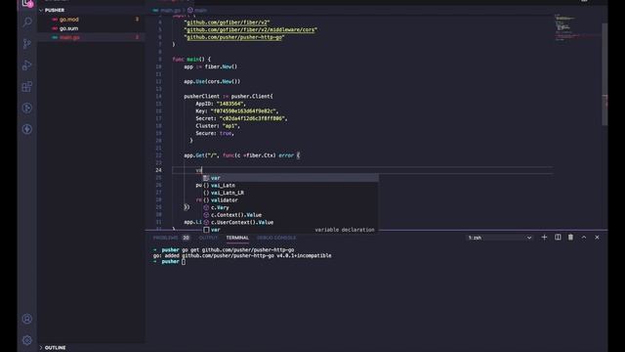Switch to the OUTPUT tab
The height and width of the screenshot is (352, 625).
click(x=208, y=238)
